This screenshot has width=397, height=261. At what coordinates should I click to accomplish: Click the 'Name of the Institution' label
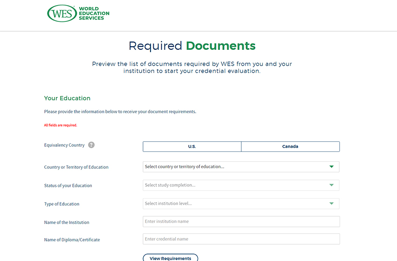[67, 222]
